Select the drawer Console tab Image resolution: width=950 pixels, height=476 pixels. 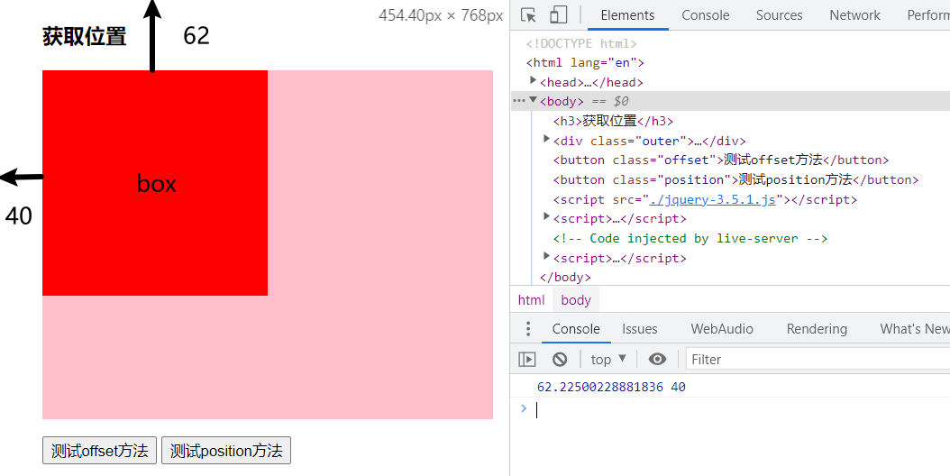point(576,329)
